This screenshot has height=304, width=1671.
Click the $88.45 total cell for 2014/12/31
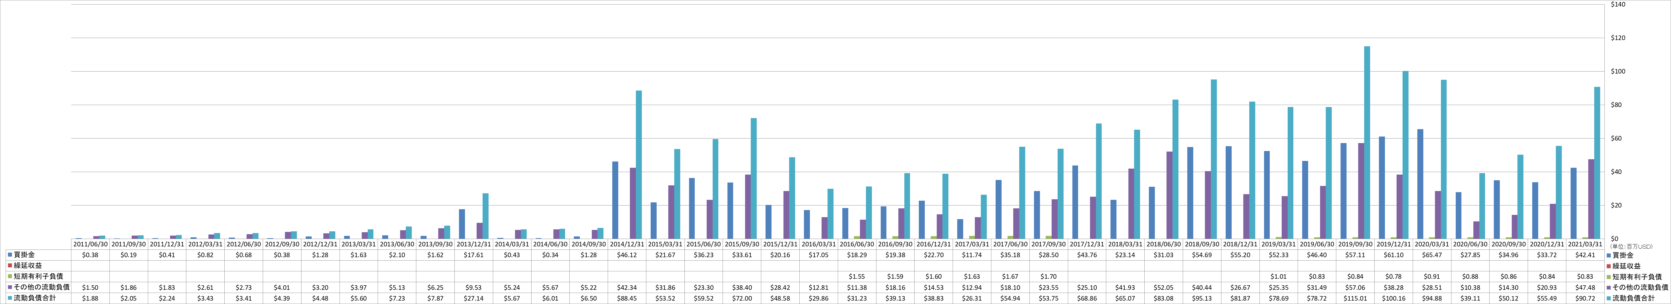click(x=627, y=297)
